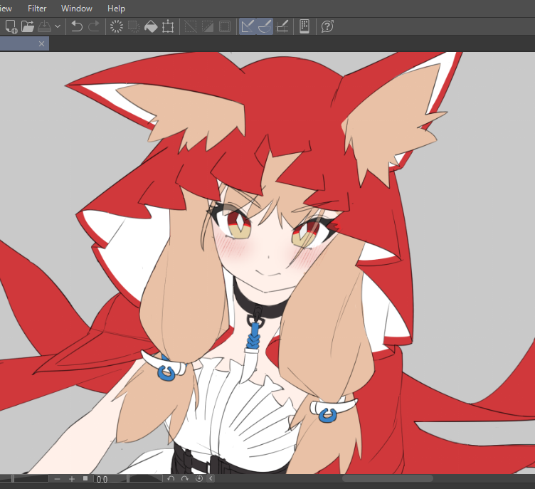Click the Undo arrow icon
The image size is (535, 489).
tap(77, 26)
